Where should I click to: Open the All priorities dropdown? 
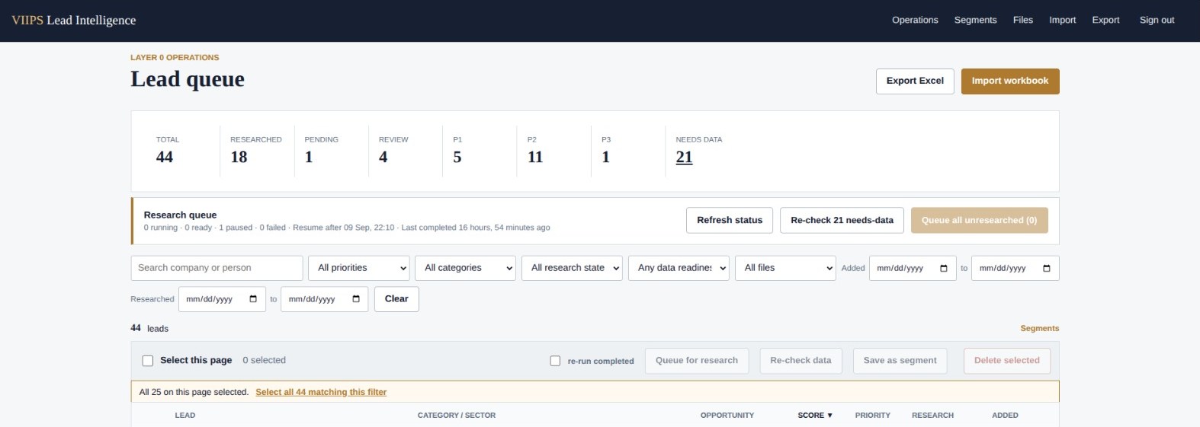[x=359, y=268]
